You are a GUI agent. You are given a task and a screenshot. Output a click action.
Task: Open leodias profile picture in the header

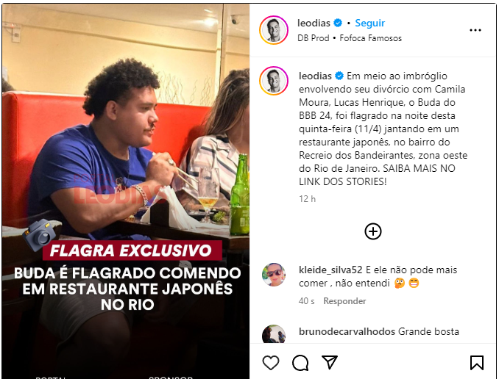(274, 30)
